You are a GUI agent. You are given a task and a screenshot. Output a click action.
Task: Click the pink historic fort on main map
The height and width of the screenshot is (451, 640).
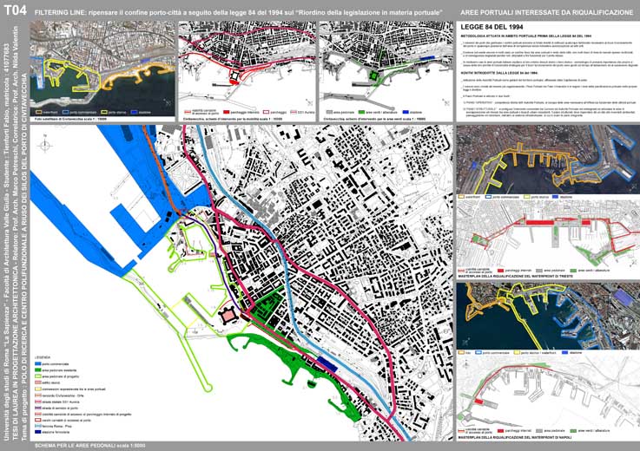[x=228, y=316]
